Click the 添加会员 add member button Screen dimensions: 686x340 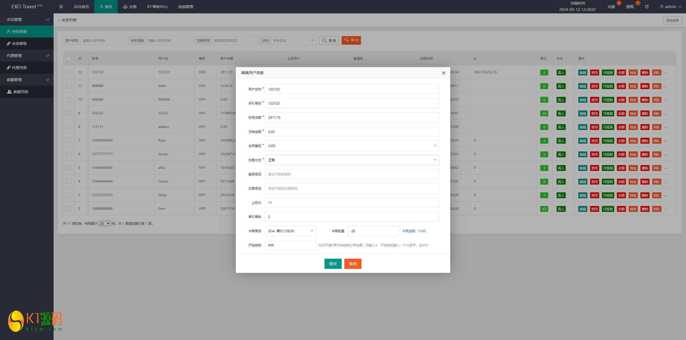click(x=672, y=20)
